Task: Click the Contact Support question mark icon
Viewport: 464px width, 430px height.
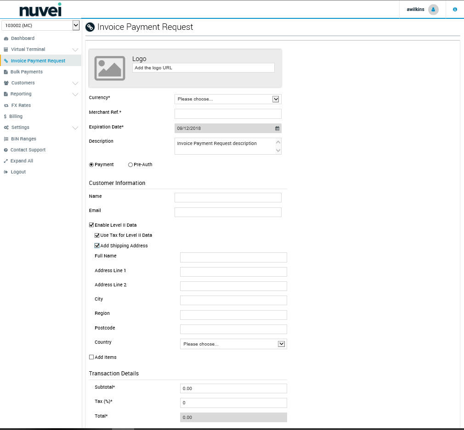Action: point(6,150)
